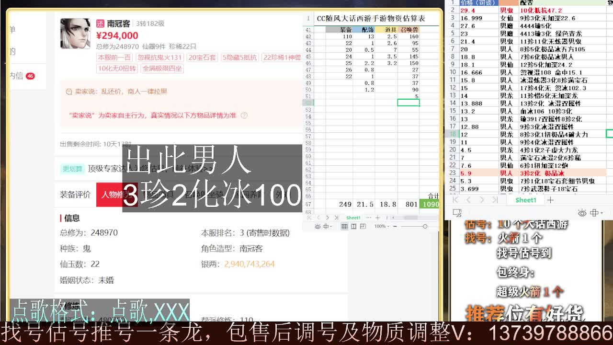Image resolution: width=613 pixels, height=345 pixels.
Task: Click the 道具 column header cell
Action: pyautogui.click(x=386, y=30)
